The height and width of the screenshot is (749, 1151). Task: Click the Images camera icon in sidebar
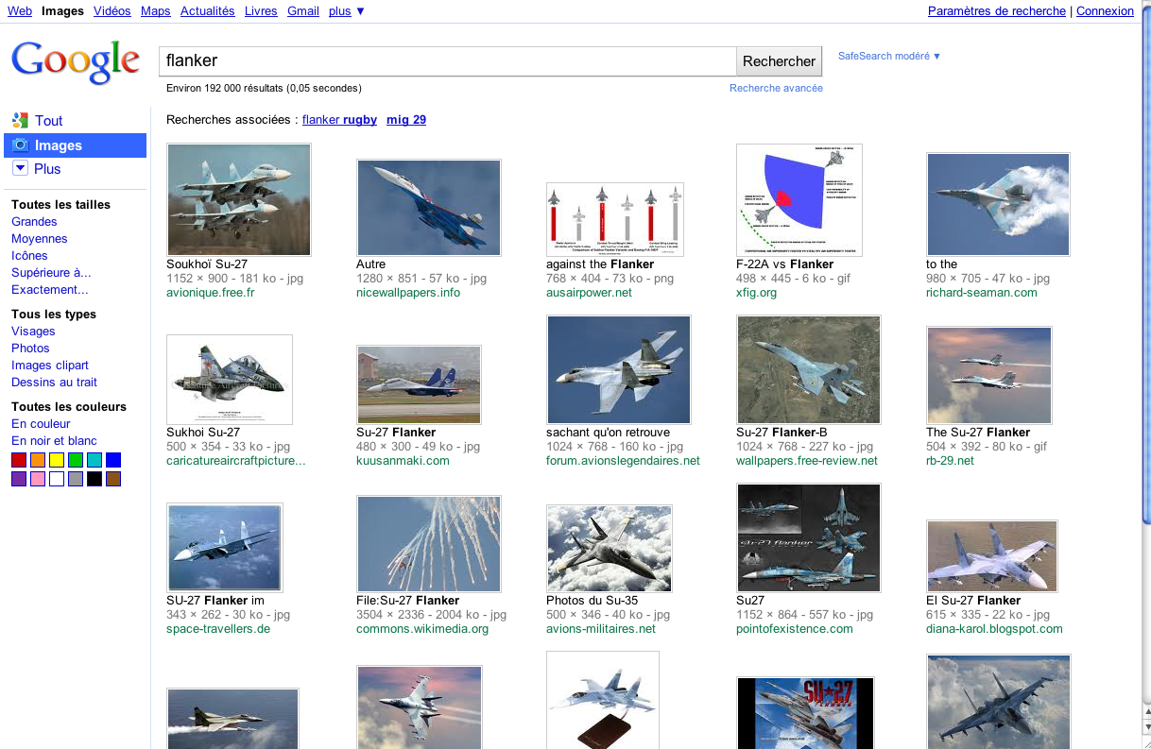point(20,145)
